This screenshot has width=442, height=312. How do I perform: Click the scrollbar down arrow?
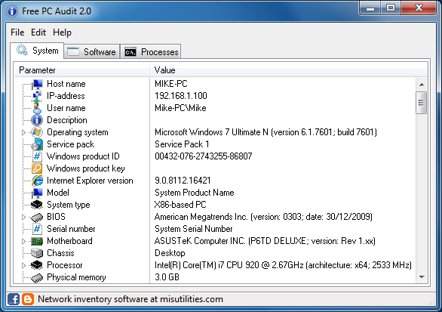[422, 277]
